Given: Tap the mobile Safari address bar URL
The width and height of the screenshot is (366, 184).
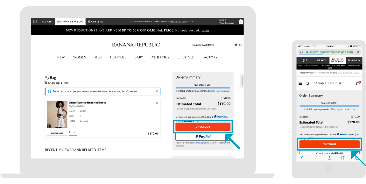Looking at the screenshot, I should [331, 52].
